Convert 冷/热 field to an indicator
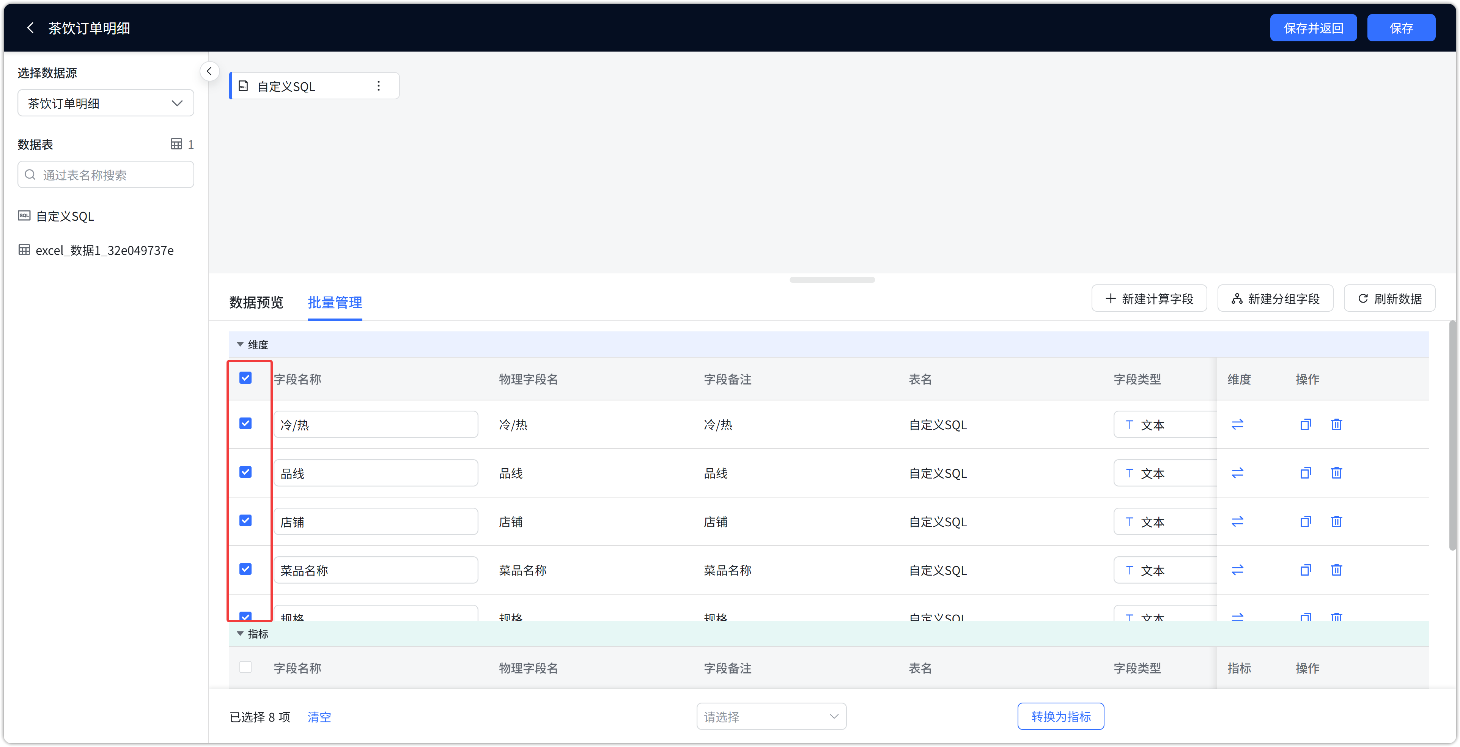1460x747 pixels. coord(1237,424)
